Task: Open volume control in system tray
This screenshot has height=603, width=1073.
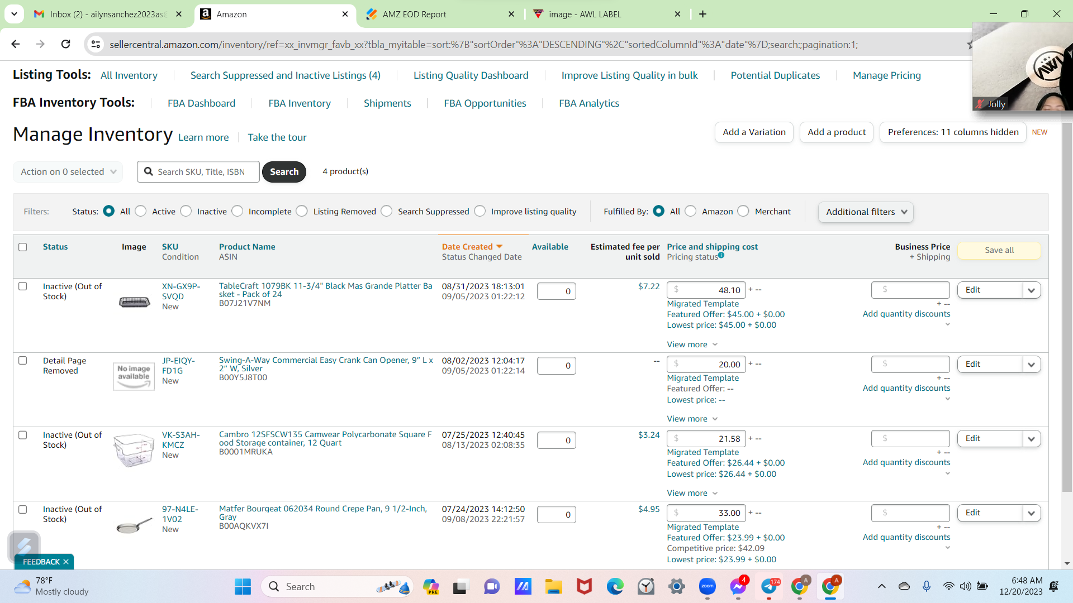Action: click(x=965, y=586)
